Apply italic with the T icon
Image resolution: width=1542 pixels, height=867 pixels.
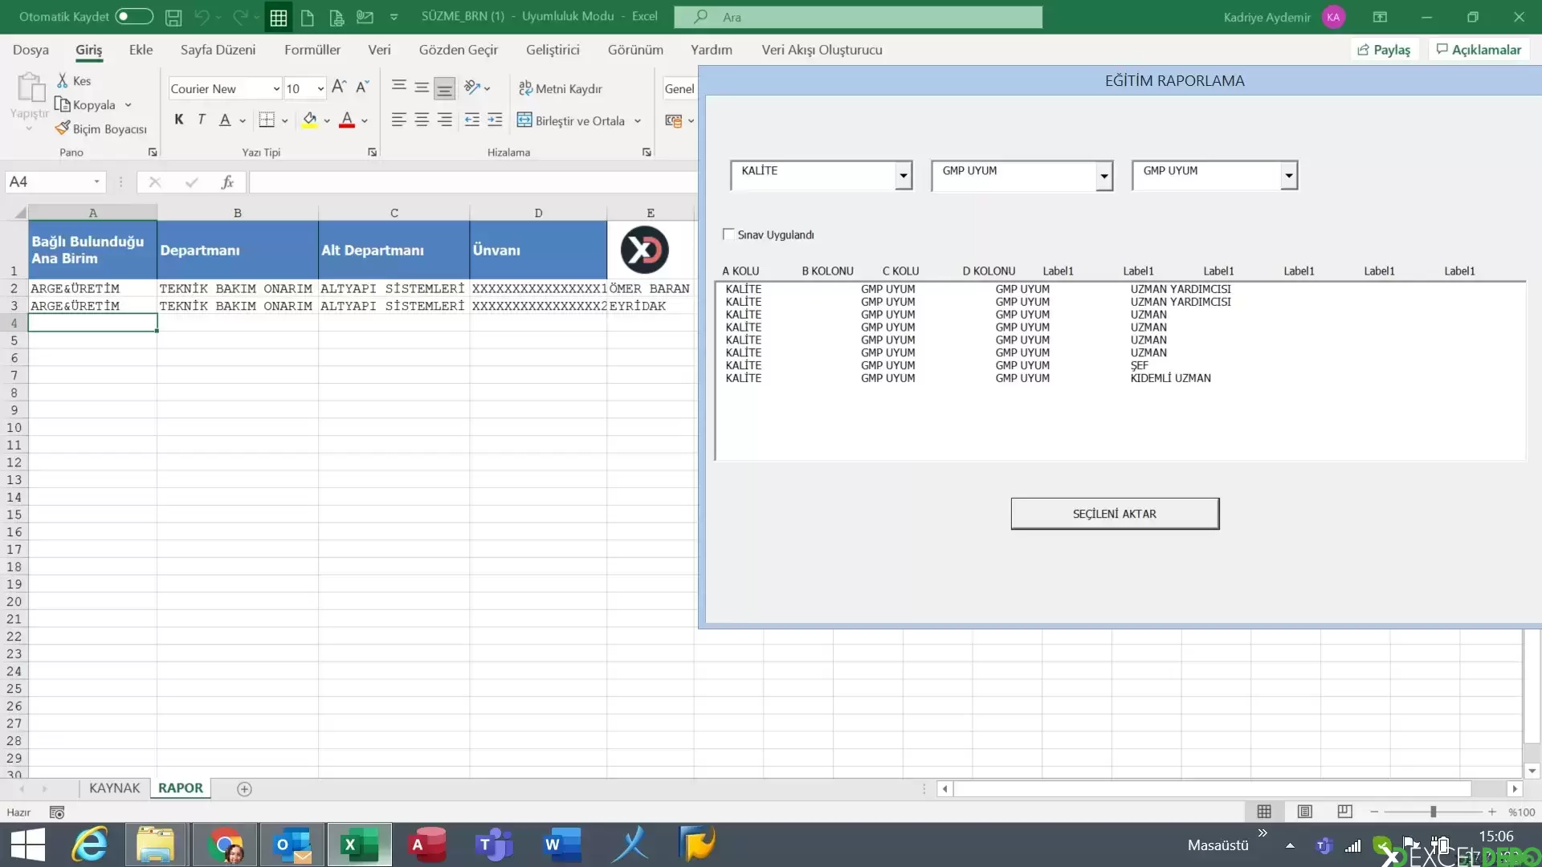coord(202,120)
